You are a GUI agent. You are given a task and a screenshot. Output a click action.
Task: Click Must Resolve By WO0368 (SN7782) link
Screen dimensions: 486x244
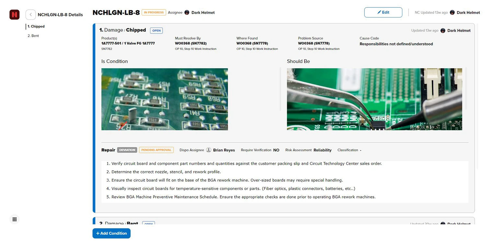click(x=191, y=43)
